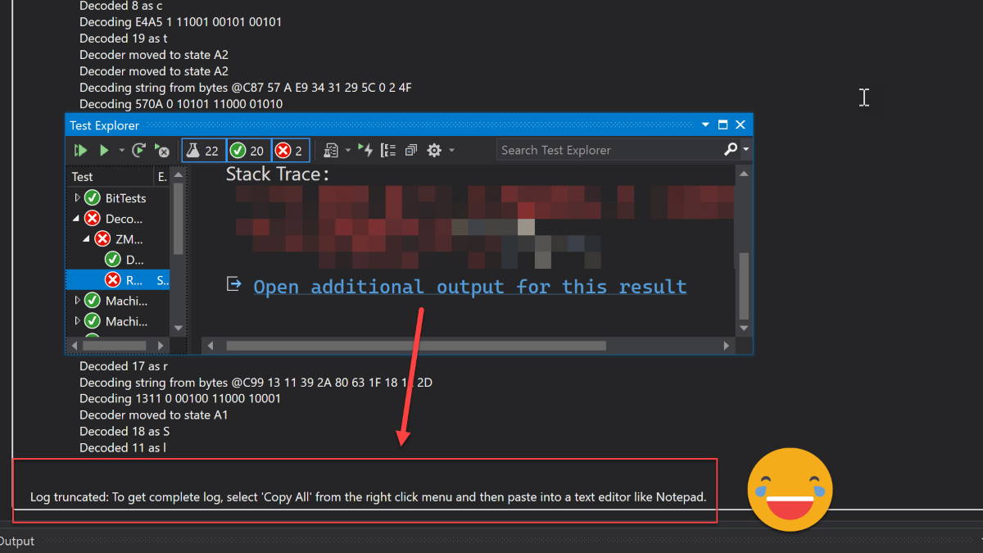983x553 pixels.
Task: Show only the 2 failed tests
Action: [x=288, y=150]
